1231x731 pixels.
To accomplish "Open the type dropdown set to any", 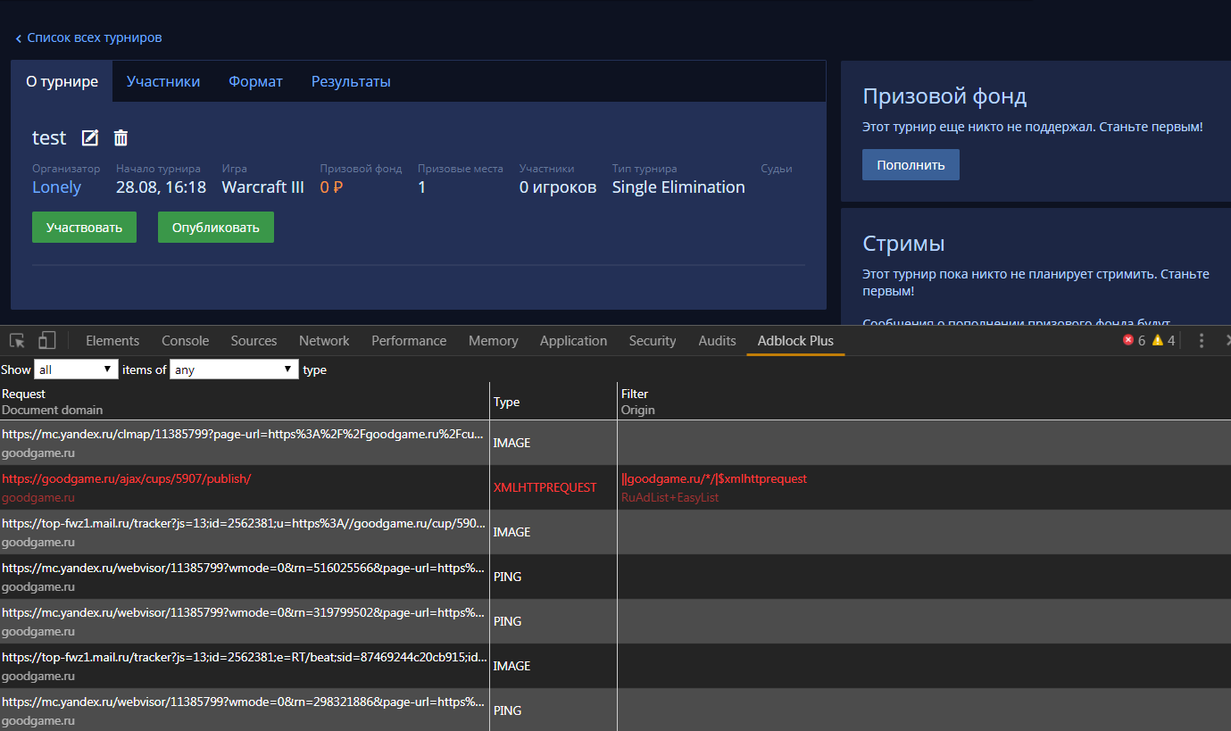I will pyautogui.click(x=234, y=370).
